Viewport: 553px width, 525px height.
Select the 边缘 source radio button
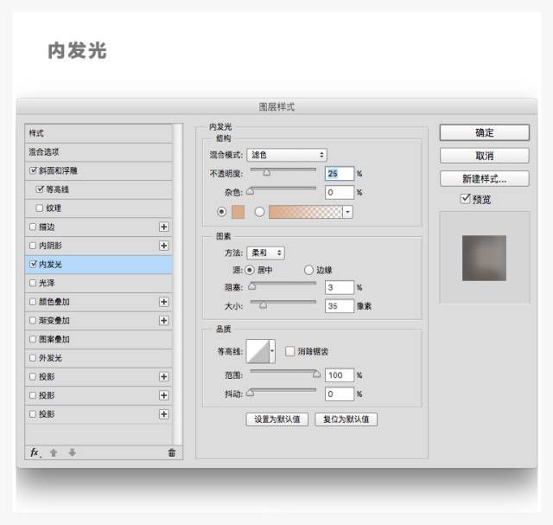coord(308,270)
